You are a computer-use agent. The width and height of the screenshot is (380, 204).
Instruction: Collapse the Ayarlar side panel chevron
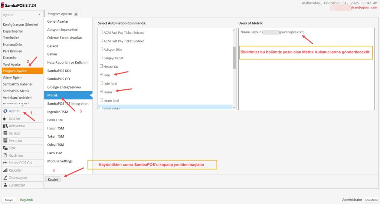[x=40, y=14]
